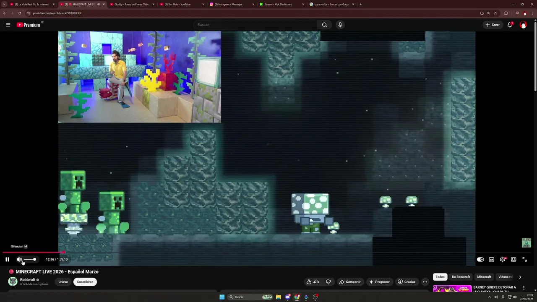Click the Gracias button
The height and width of the screenshot is (302, 537).
click(x=407, y=282)
